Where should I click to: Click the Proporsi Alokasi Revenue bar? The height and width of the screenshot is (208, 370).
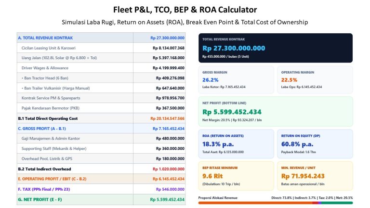(x=276, y=203)
